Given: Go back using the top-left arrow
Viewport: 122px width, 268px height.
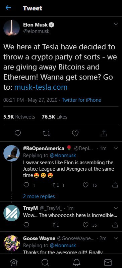Looking at the screenshot, I should click(8, 8).
